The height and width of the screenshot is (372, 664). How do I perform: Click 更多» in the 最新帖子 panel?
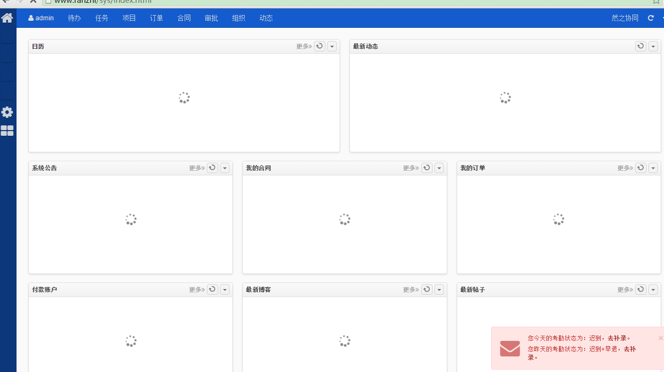625,289
